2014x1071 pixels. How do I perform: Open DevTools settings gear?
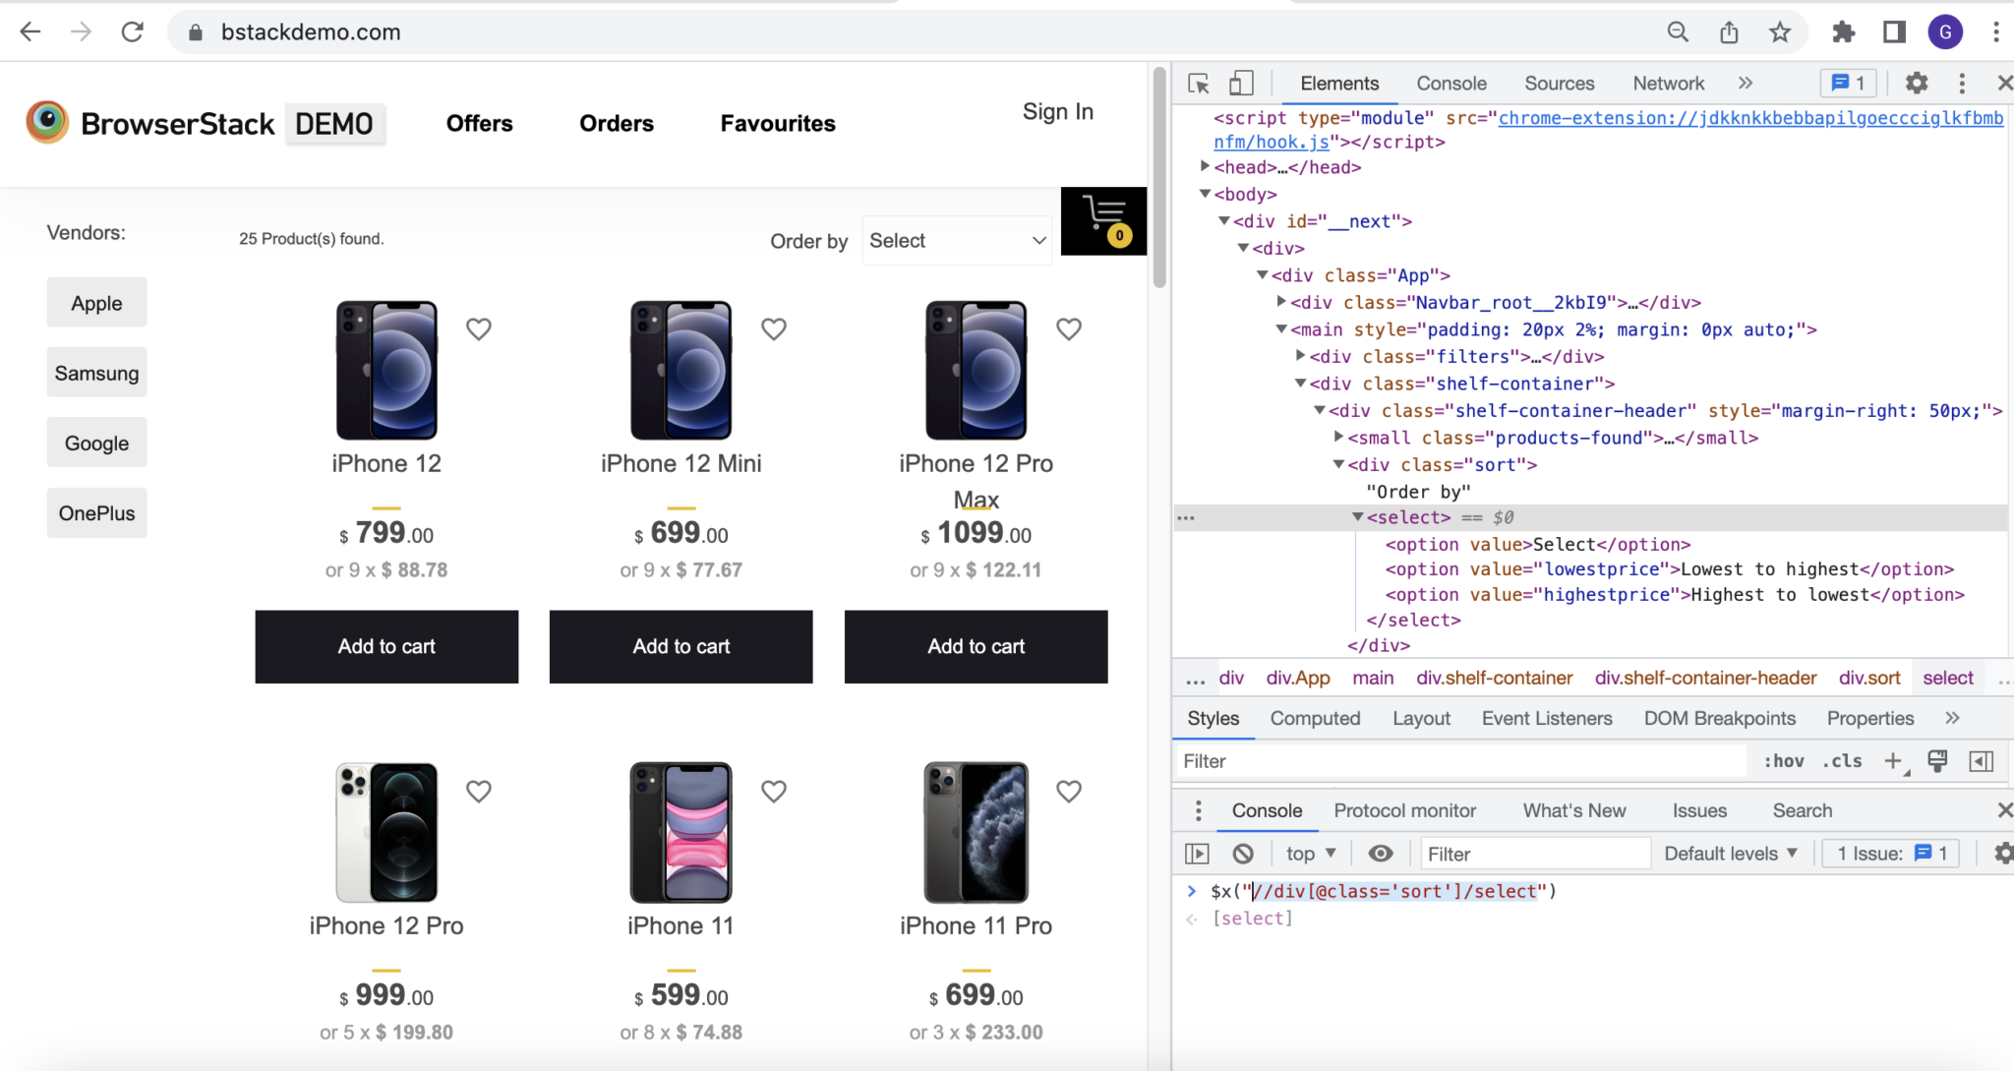1916,84
